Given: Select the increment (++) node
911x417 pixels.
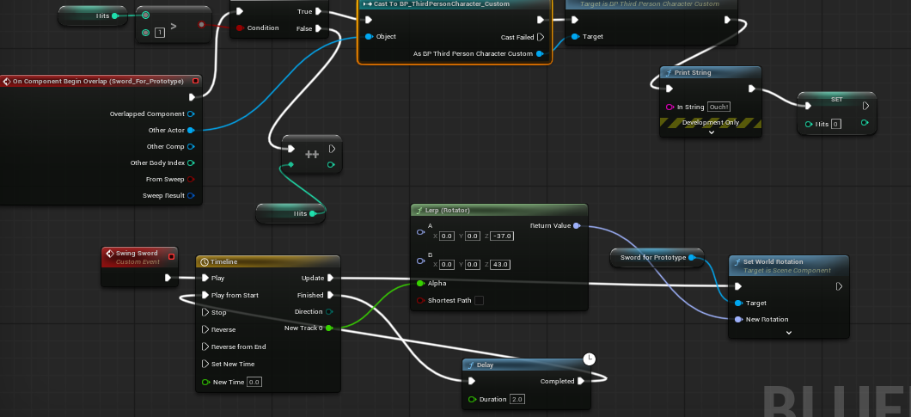Looking at the screenshot, I should pyautogui.click(x=312, y=154).
